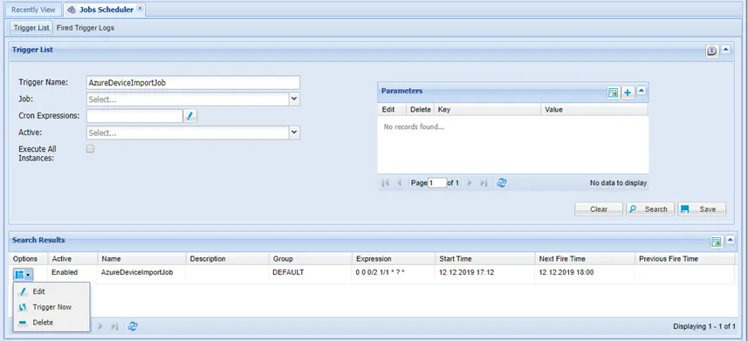Collapse the Parameters panel
This screenshot has height=341, width=748.
[x=642, y=91]
